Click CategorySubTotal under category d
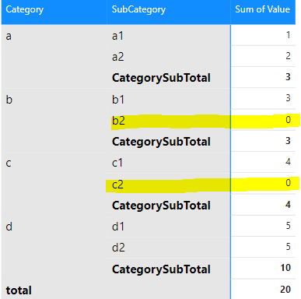 click(x=161, y=269)
